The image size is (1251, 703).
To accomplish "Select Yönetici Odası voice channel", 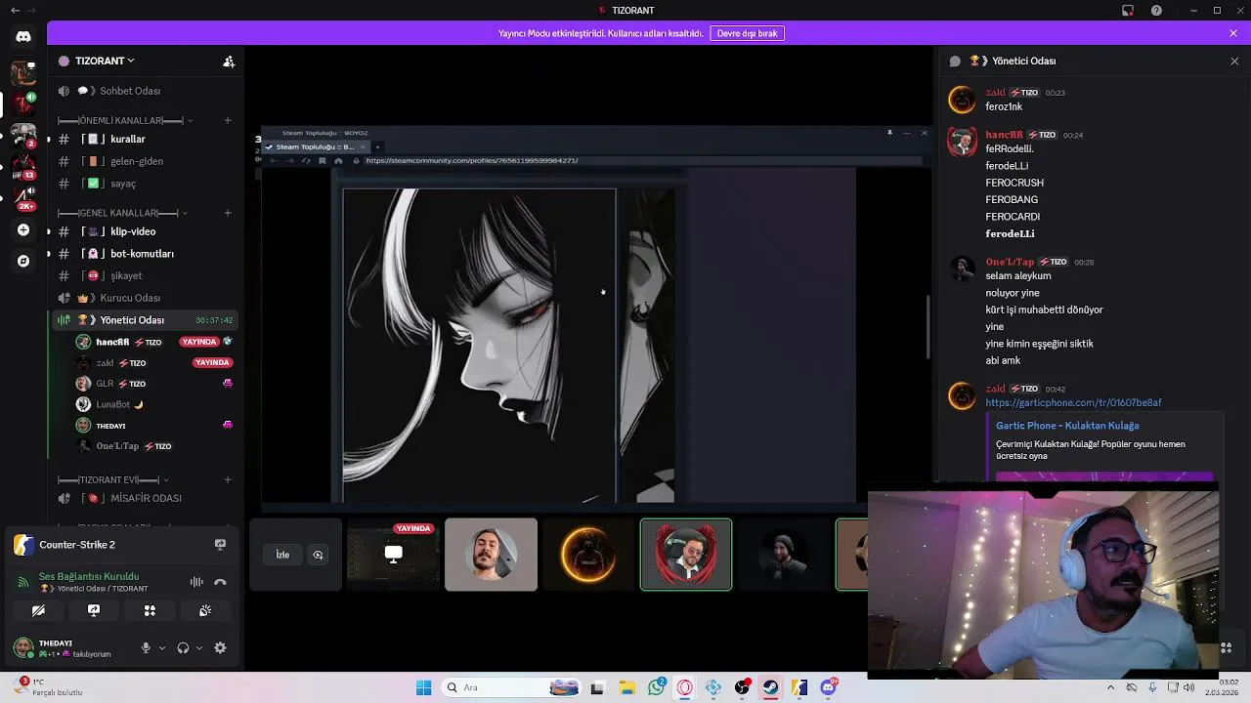I will click(x=147, y=320).
